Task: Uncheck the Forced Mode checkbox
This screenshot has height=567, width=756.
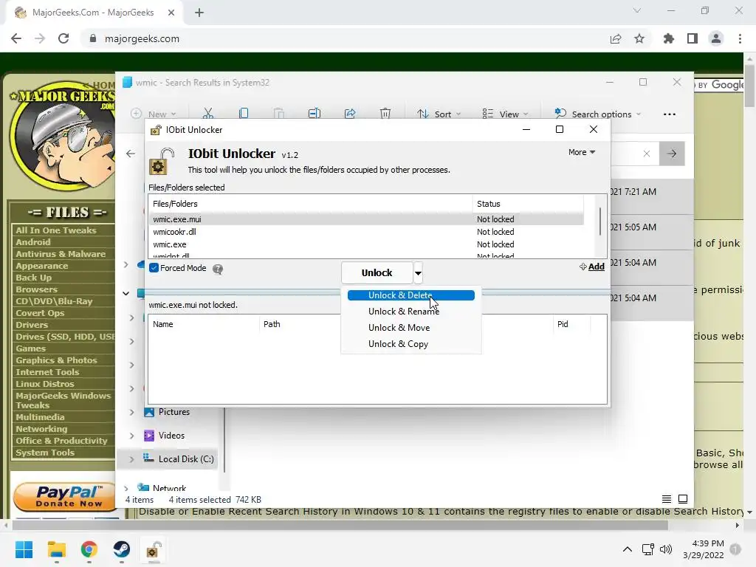Action: (x=154, y=268)
